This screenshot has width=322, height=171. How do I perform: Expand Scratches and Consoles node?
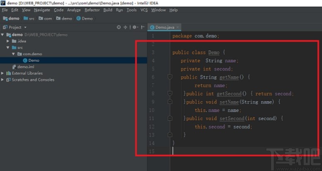pos(2,79)
